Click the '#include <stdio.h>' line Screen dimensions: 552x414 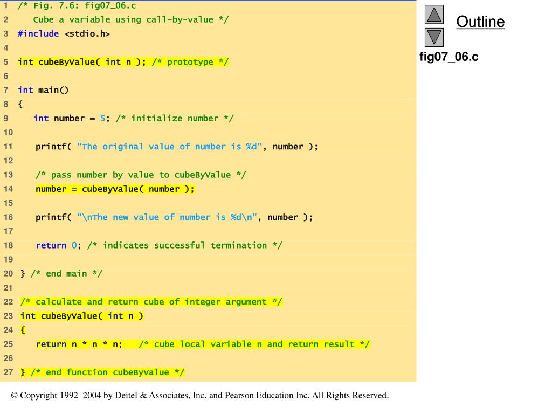click(64, 34)
